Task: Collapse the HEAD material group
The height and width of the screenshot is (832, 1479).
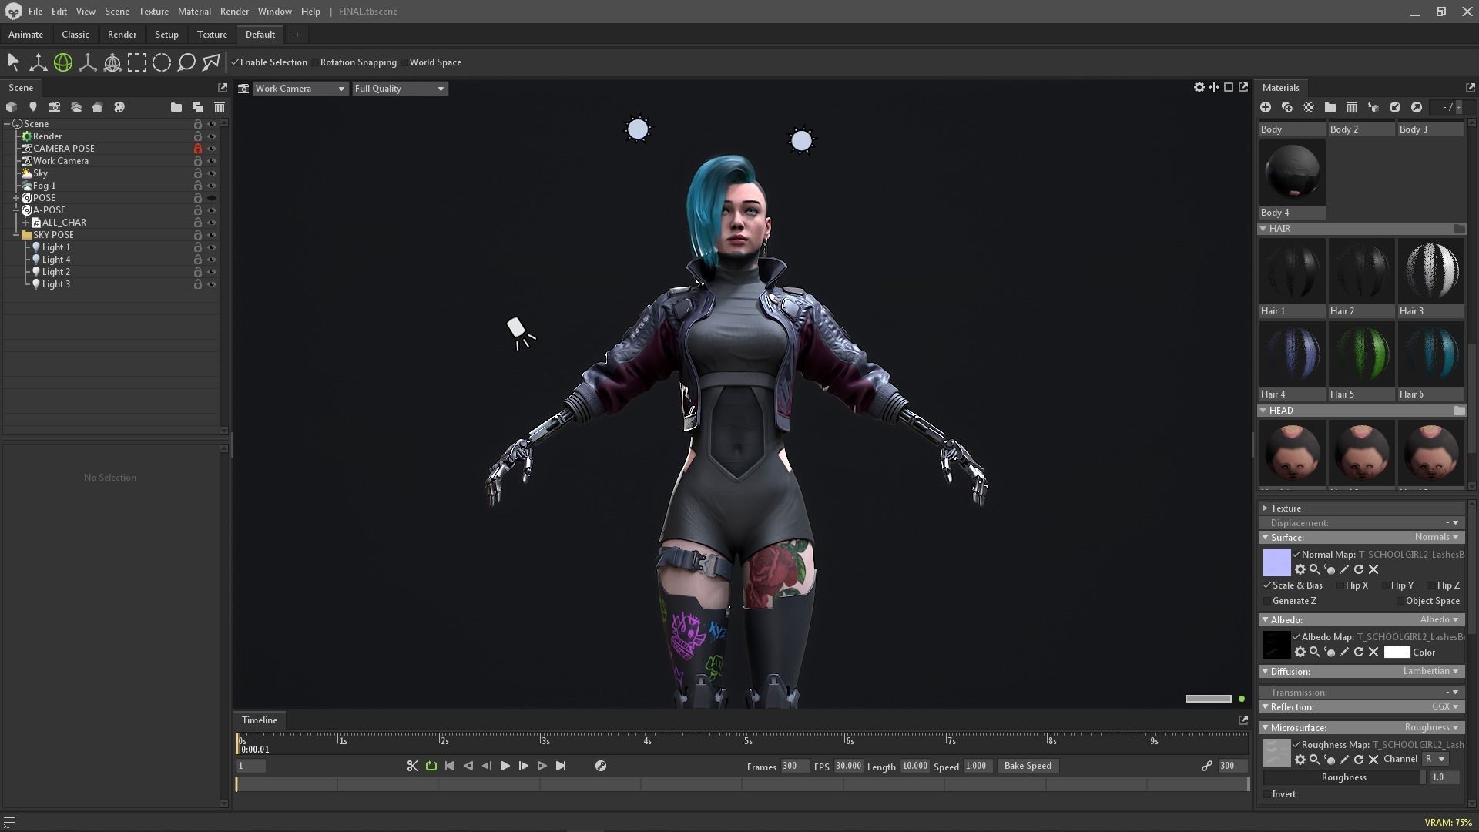Action: [1263, 411]
